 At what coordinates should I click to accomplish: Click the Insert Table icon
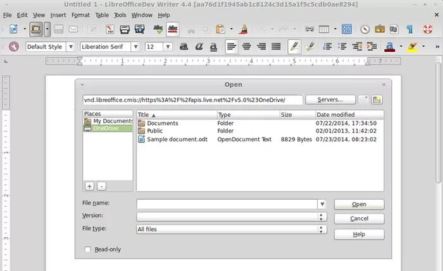(x=324, y=29)
